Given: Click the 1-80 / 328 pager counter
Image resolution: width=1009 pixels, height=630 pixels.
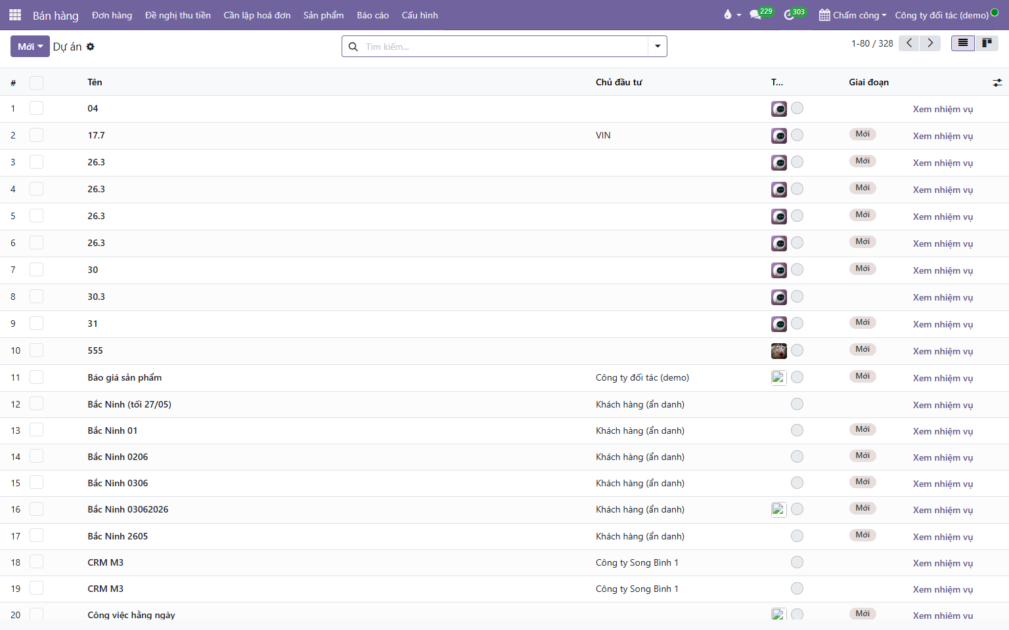Looking at the screenshot, I should 872,43.
